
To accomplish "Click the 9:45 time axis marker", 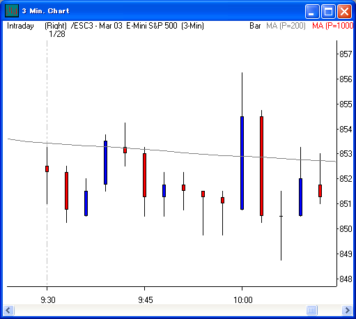I will 146,300.
